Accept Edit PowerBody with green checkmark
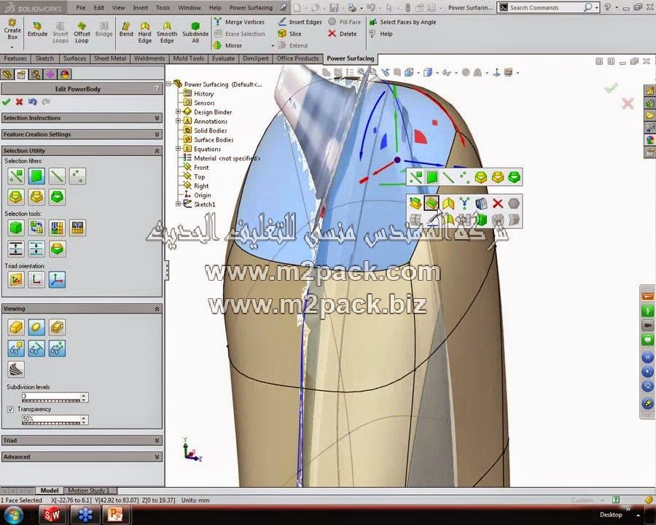Image resolution: width=656 pixels, height=525 pixels. (7, 102)
